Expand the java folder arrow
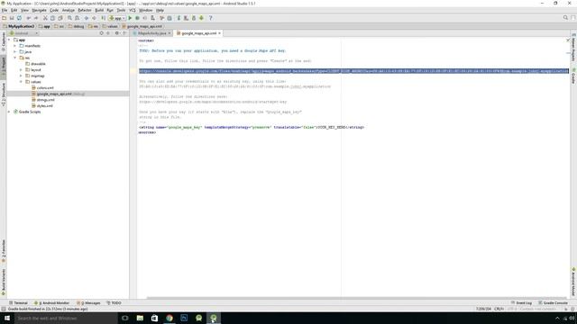This screenshot has width=577, height=324. pos(15,52)
